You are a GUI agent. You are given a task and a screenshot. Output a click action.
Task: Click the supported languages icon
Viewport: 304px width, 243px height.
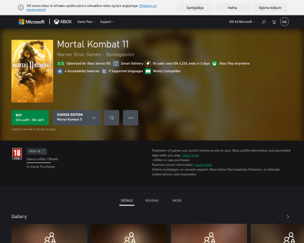(104, 71)
